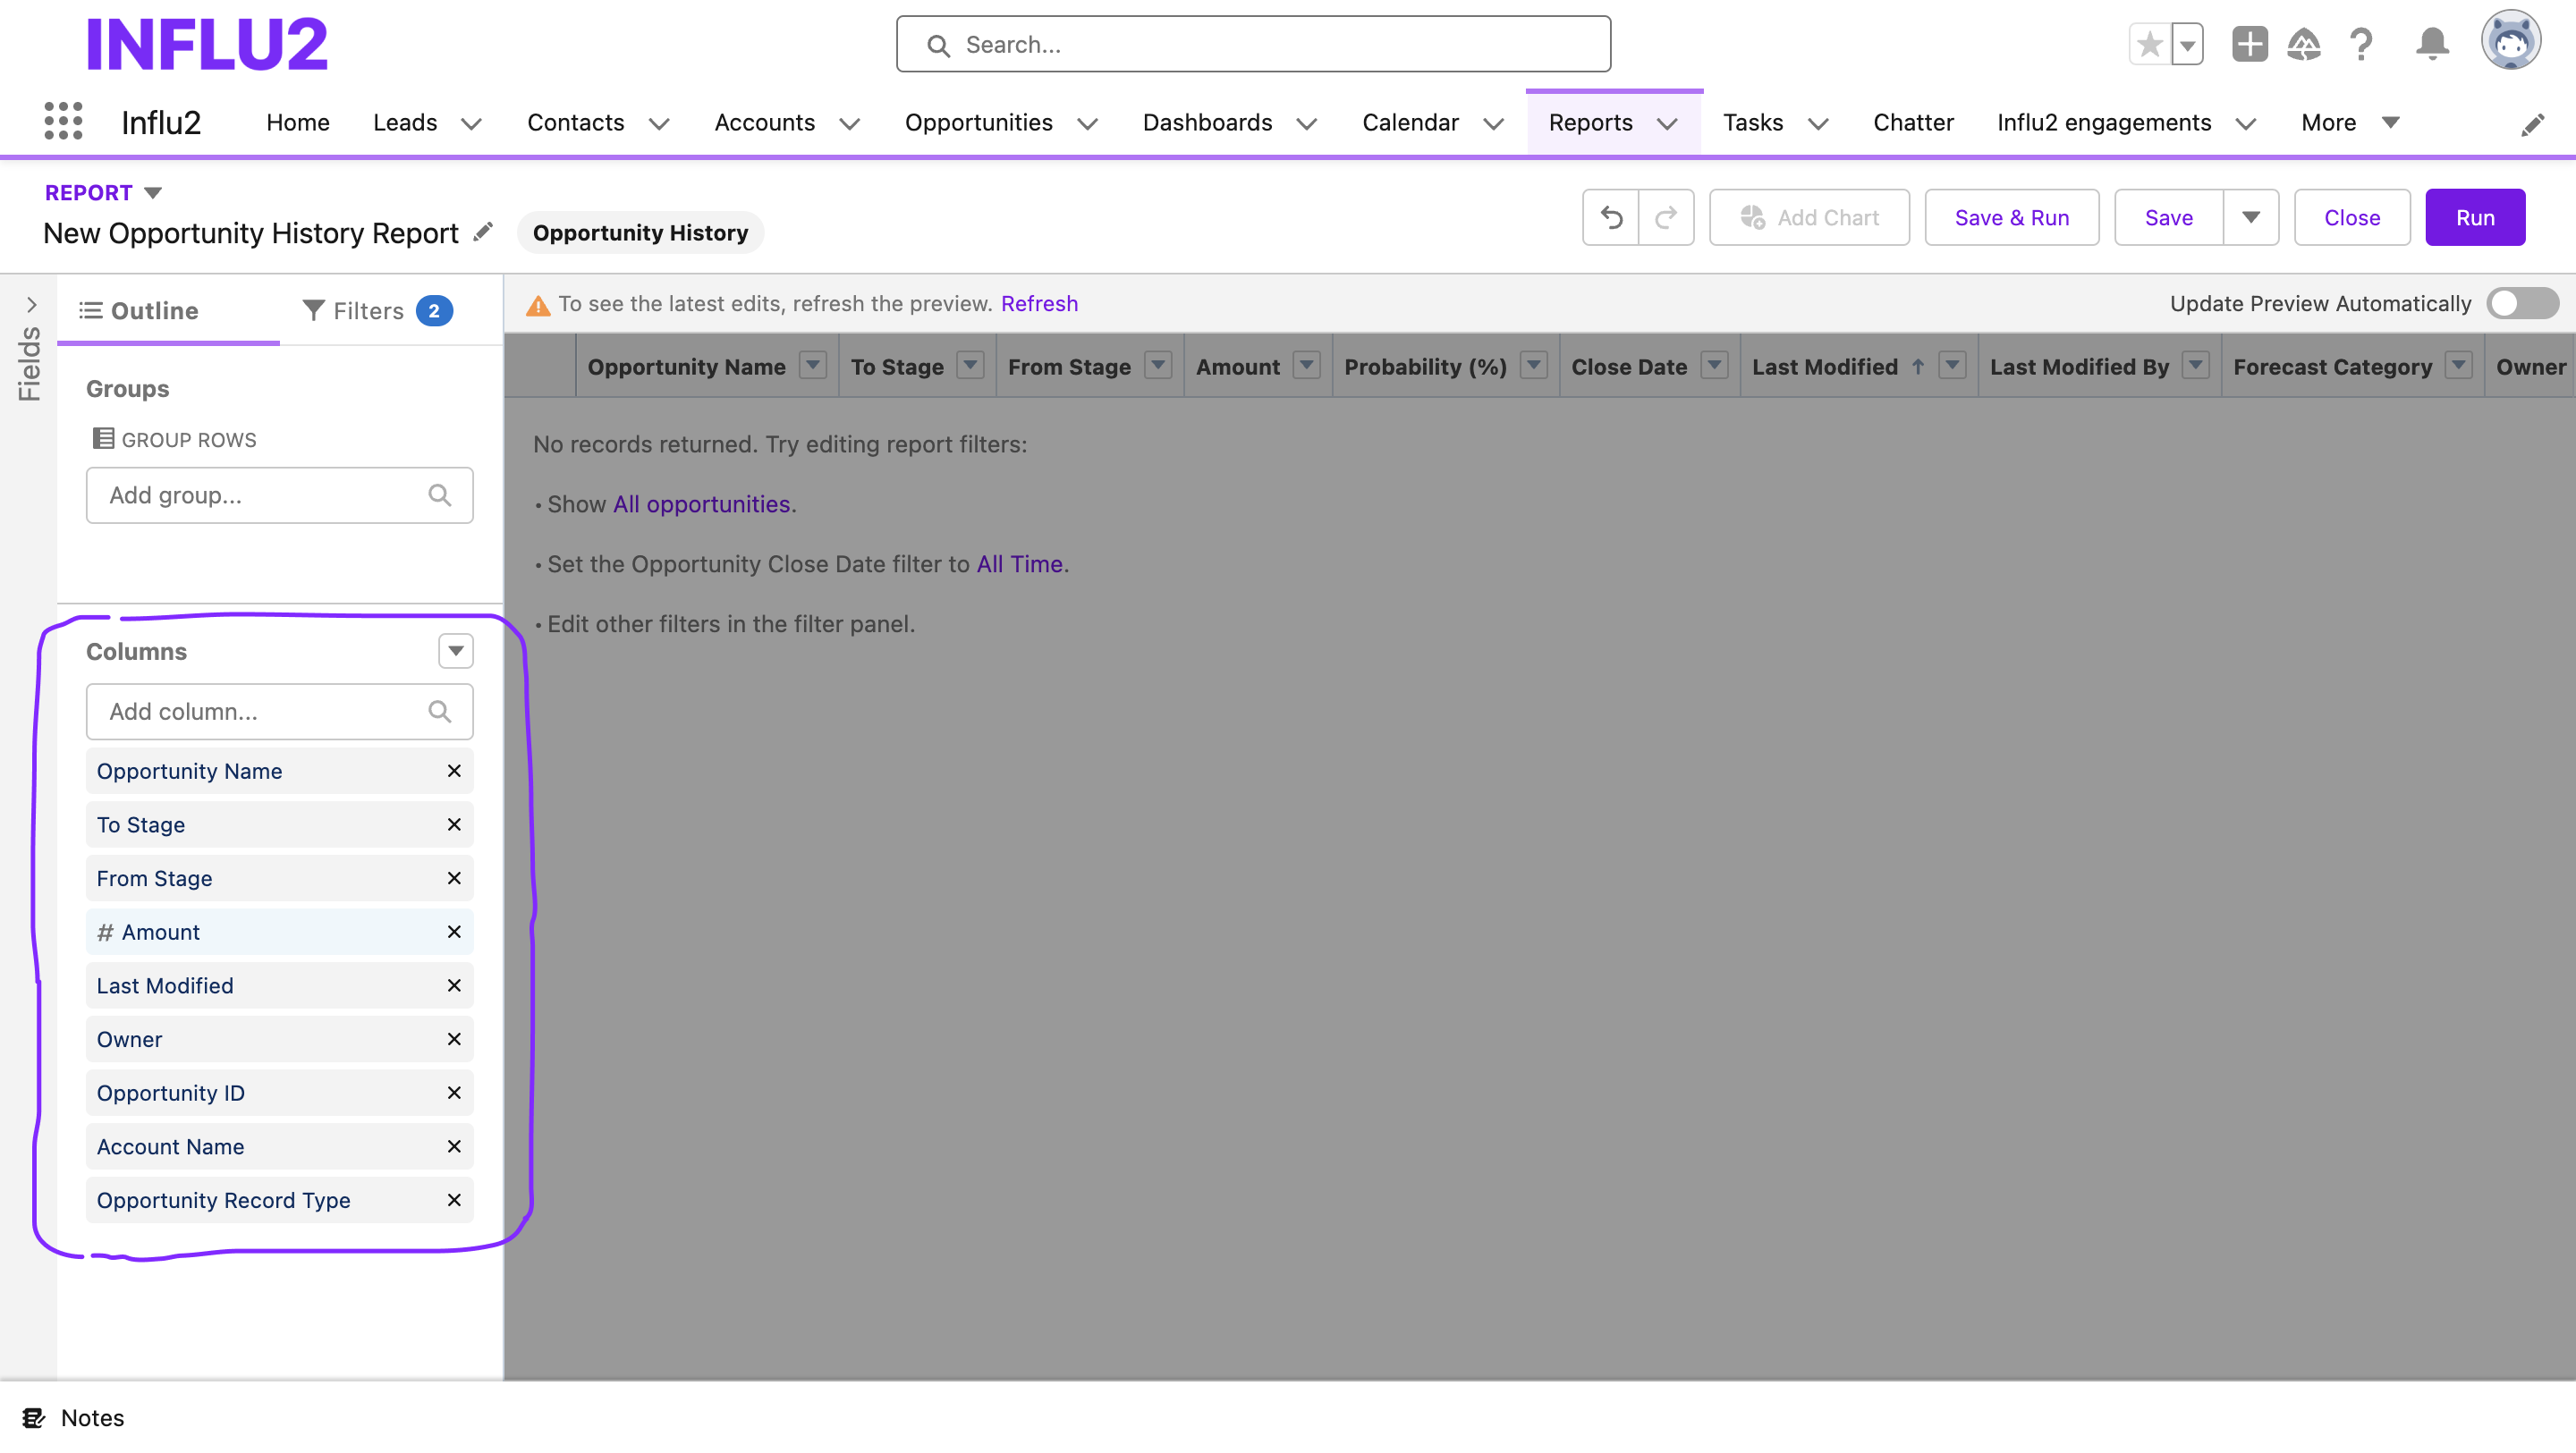
Task: Sort by Last Modified header arrow
Action: (1917, 366)
